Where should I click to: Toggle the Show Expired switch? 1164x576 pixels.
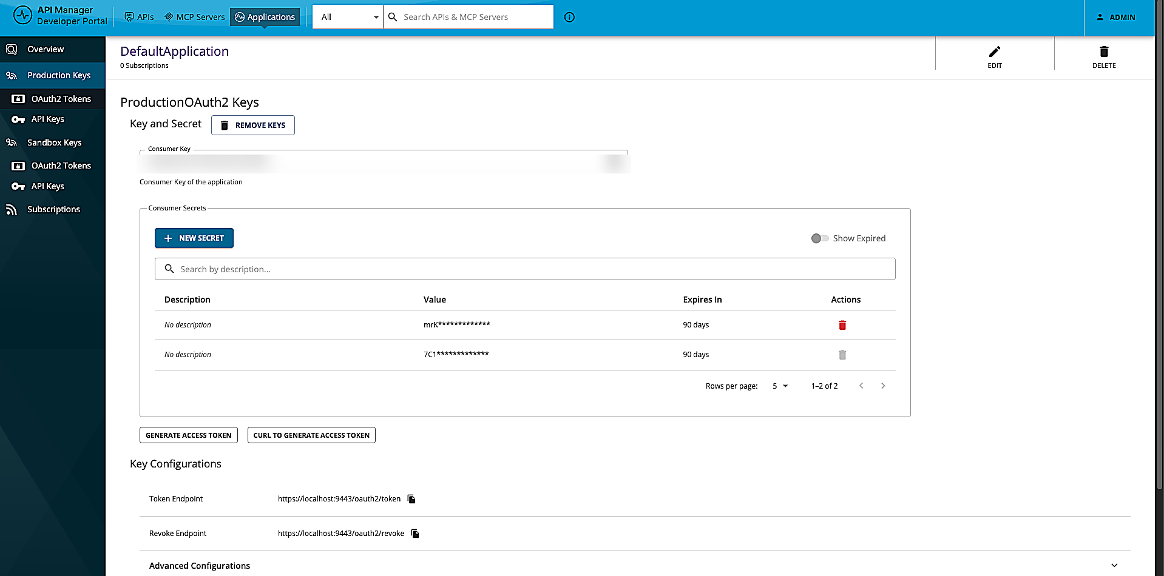pos(820,238)
